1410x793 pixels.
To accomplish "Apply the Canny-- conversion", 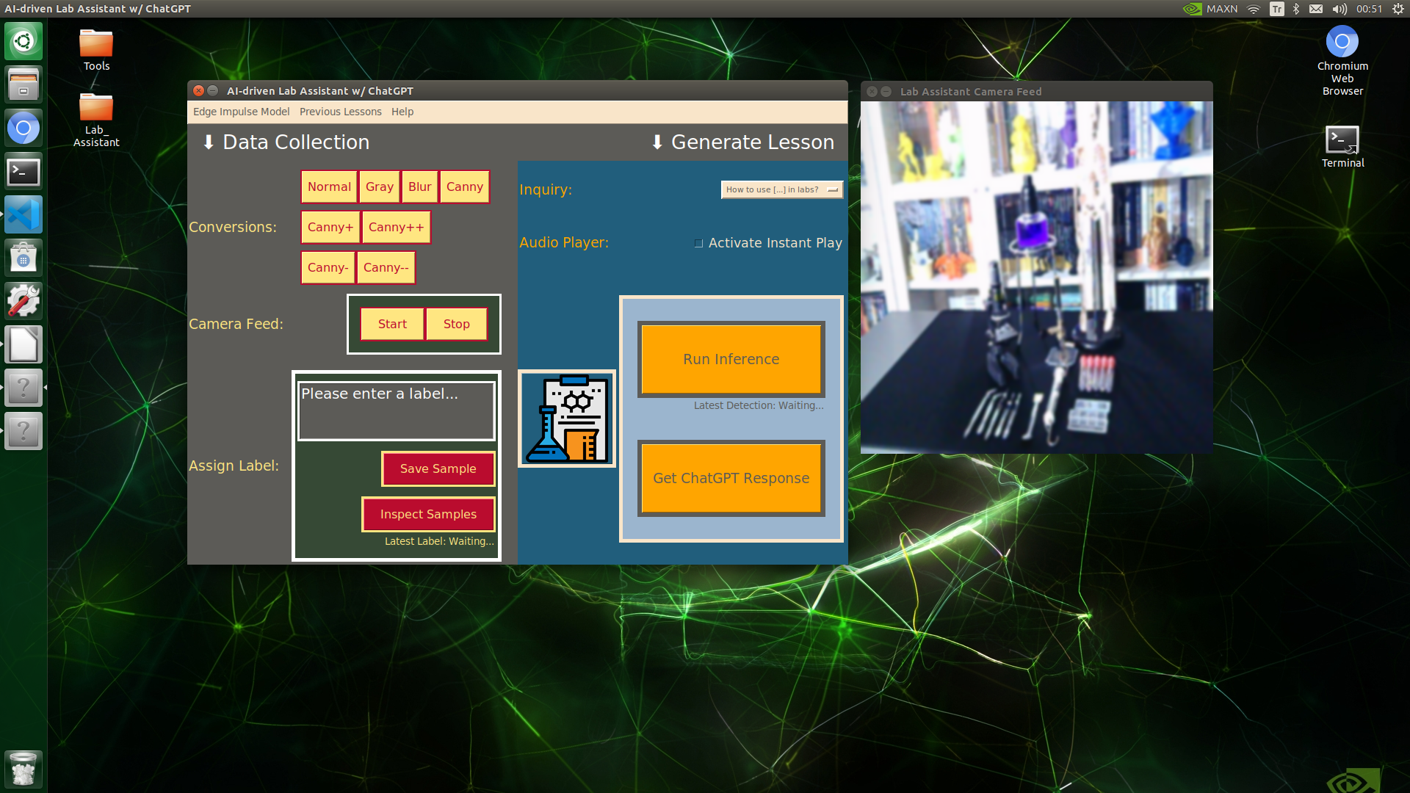I will (x=386, y=267).
